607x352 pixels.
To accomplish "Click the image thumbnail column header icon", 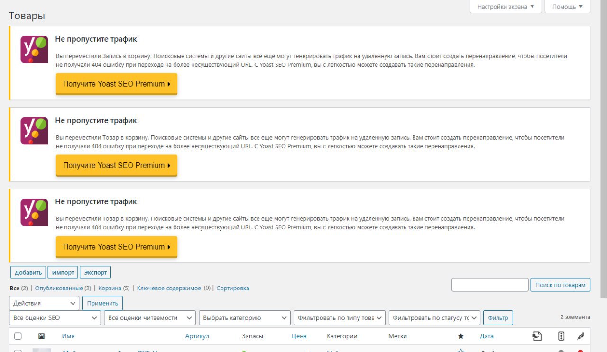I will point(42,336).
